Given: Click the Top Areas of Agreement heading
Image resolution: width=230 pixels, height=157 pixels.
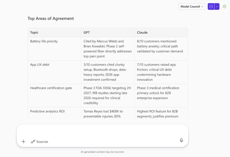Looking at the screenshot, I should tap(51, 18).
